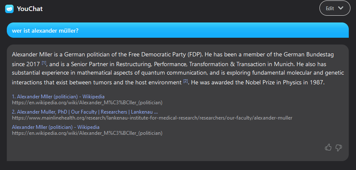Click the bottom-most wikipedia.org URL
The height and width of the screenshot is (170, 356).
point(87,133)
